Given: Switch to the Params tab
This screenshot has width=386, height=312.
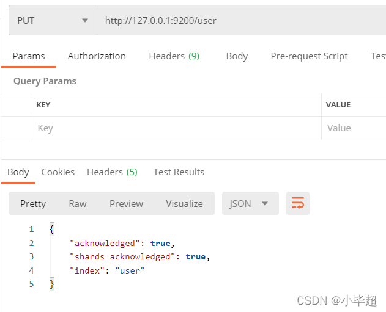Looking at the screenshot, I should pos(29,56).
